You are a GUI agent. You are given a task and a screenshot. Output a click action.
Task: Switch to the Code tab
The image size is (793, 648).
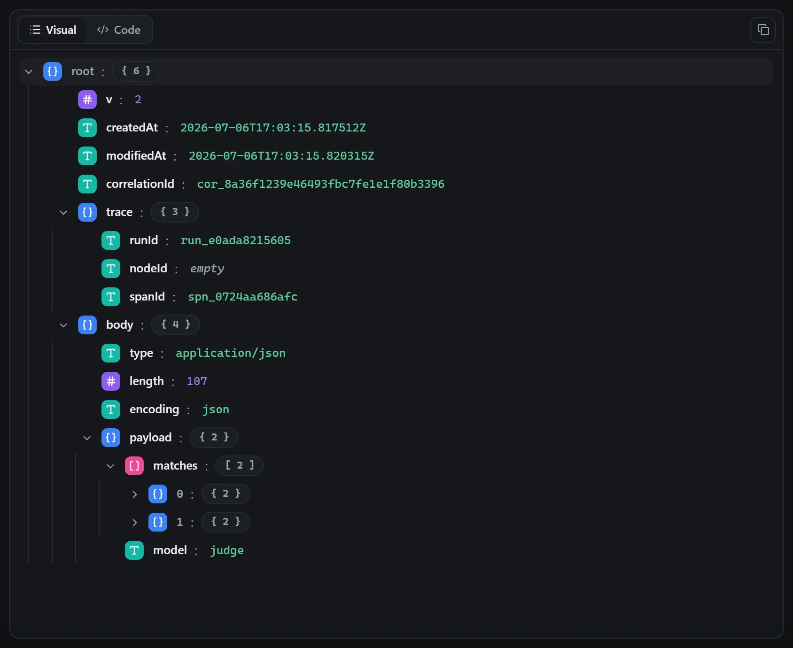click(x=119, y=30)
